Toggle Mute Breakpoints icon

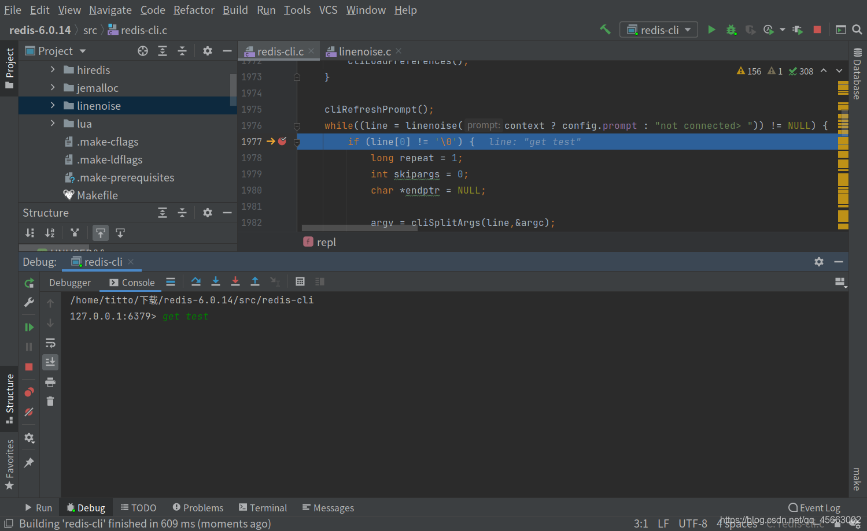point(29,412)
